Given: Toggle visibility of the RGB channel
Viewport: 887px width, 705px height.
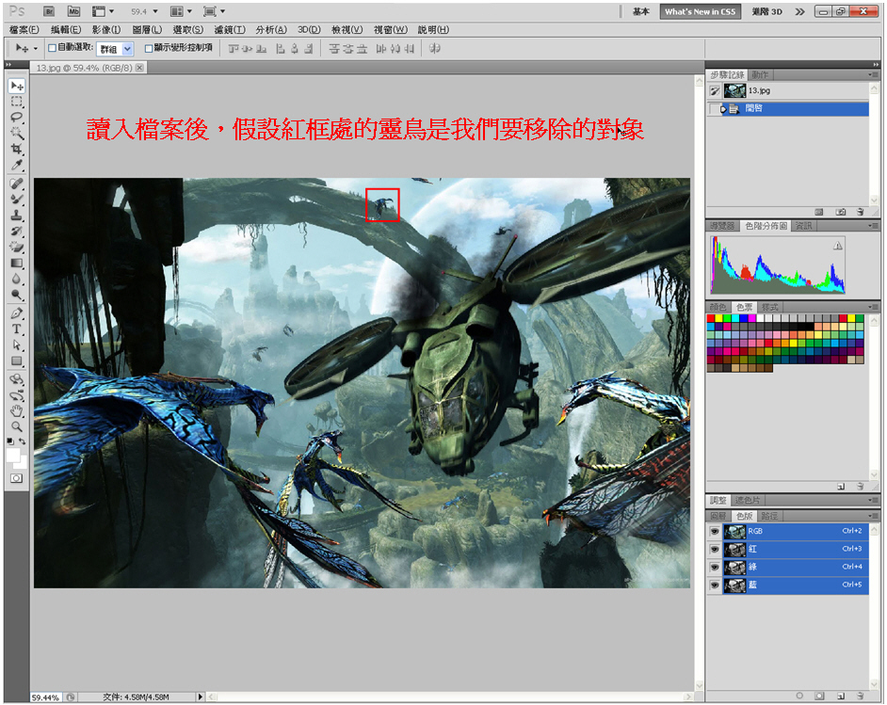Looking at the screenshot, I should (715, 532).
